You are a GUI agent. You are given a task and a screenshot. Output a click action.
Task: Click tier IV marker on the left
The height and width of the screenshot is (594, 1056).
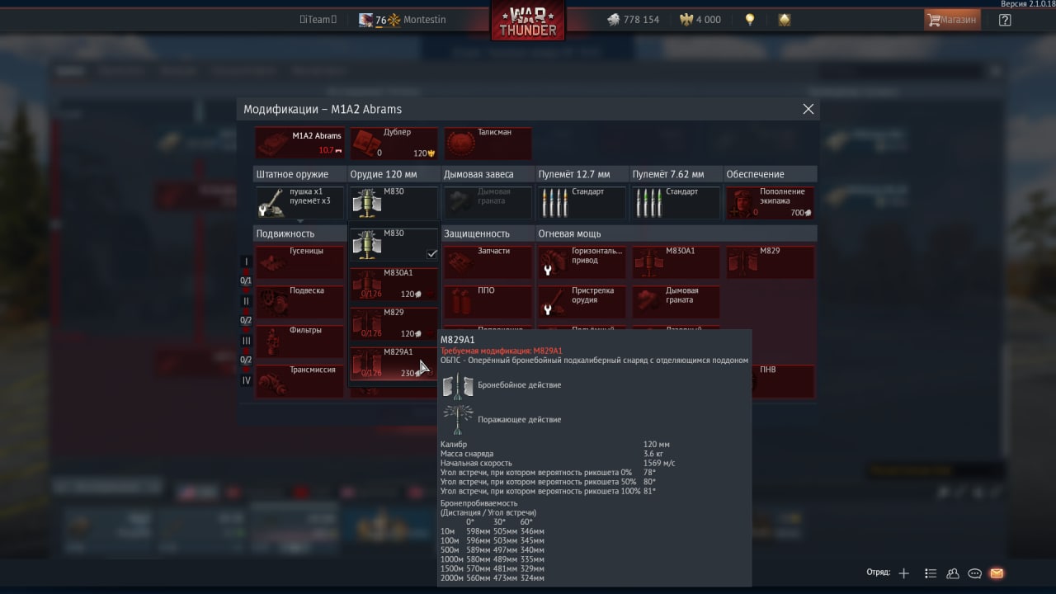tap(246, 380)
